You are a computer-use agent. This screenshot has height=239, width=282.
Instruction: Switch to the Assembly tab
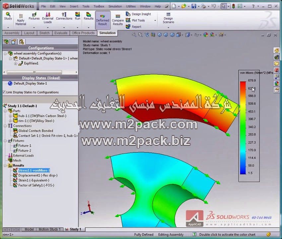pyautogui.click(x=12, y=33)
